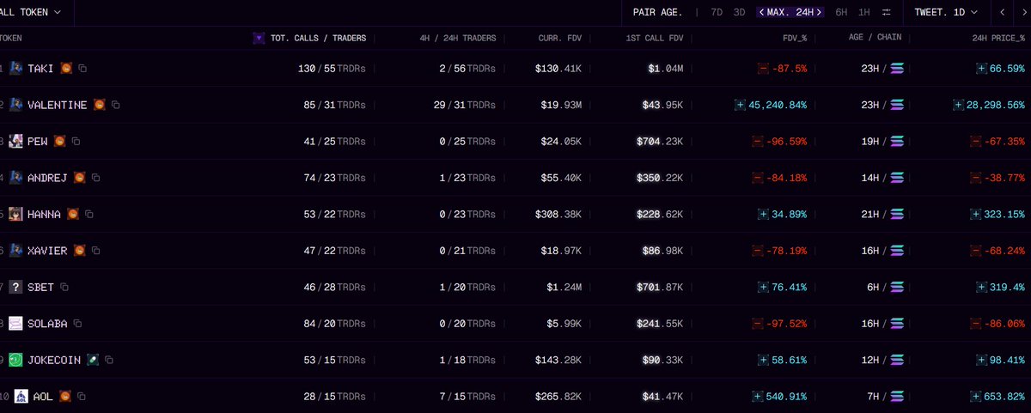This screenshot has width=1031, height=413.
Task: Open the JOKECOIN green token logo
Action: tap(15, 360)
